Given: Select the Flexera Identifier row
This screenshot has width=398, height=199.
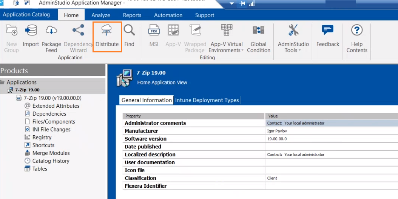Looking at the screenshot, I should coord(260,186).
